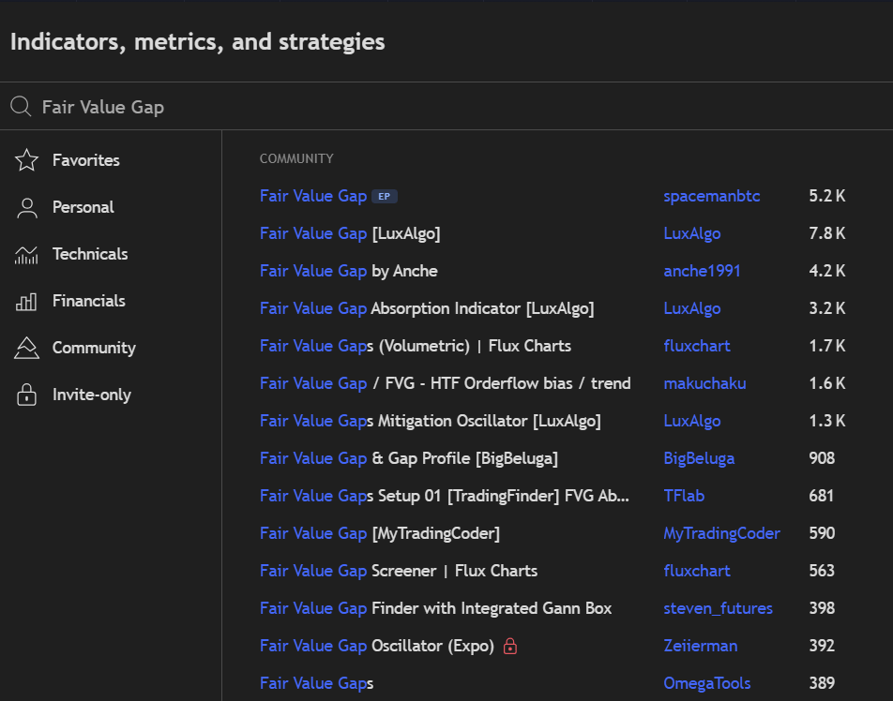
Task: Click the Community mountain icon
Action: point(26,348)
